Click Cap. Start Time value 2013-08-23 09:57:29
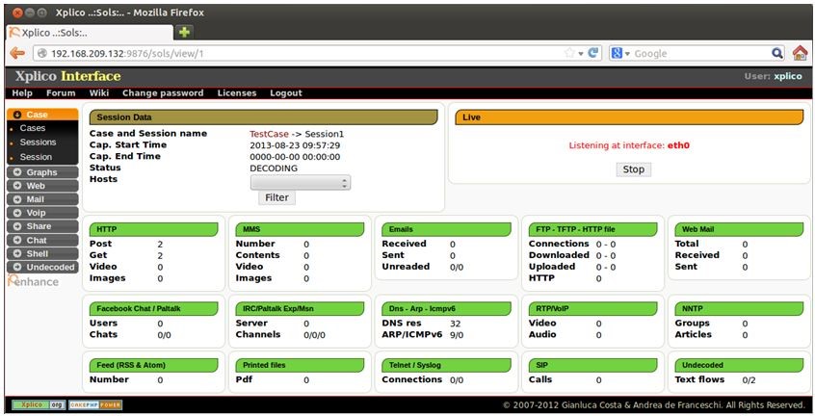Viewport: 815px width, 416px height. (295, 145)
